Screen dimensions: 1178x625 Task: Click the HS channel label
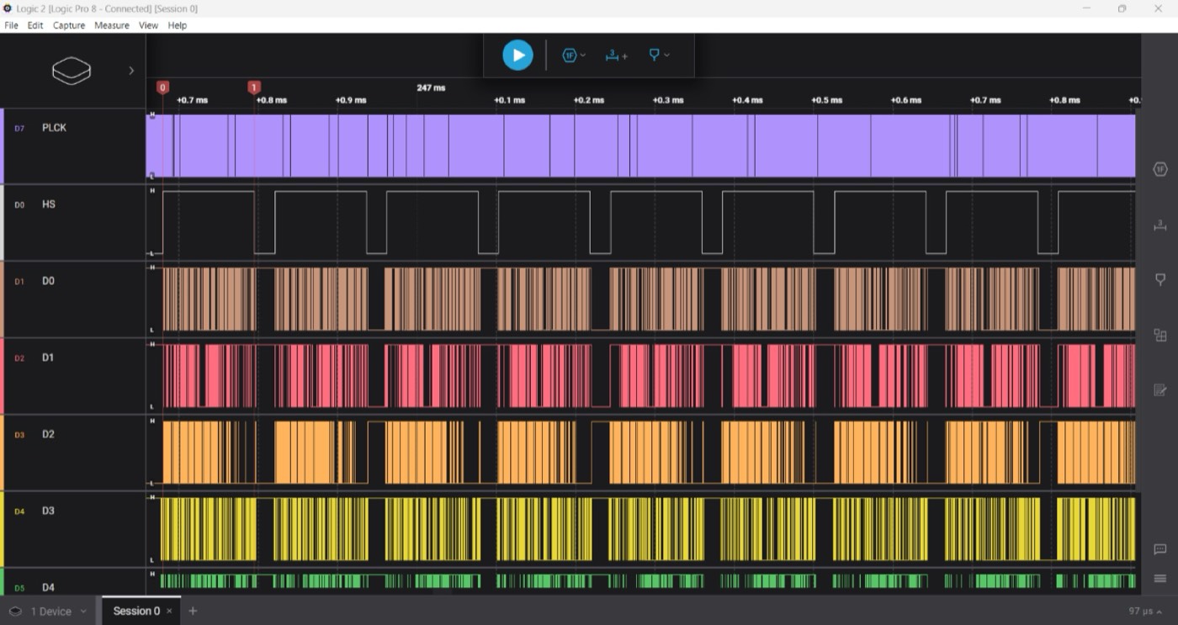pos(49,204)
